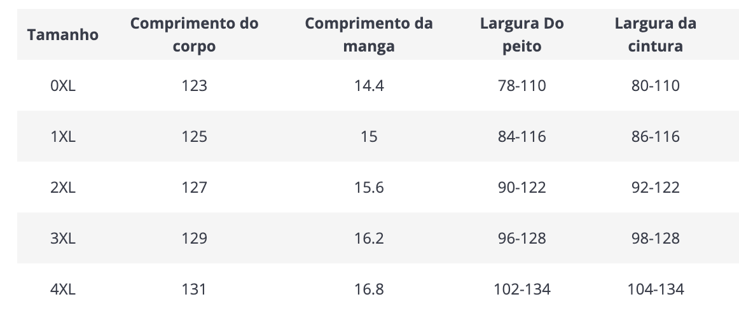The width and height of the screenshot is (739, 313).
Task: Click waist width value 80-110
Action: coord(655,85)
